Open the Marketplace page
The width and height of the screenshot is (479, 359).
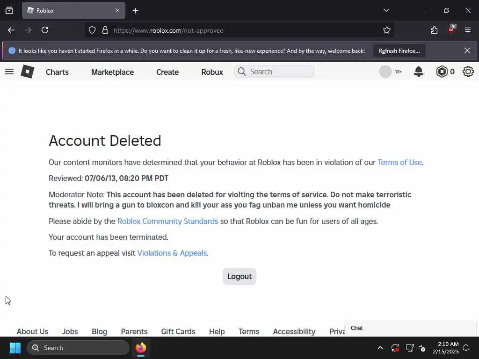pyautogui.click(x=112, y=72)
